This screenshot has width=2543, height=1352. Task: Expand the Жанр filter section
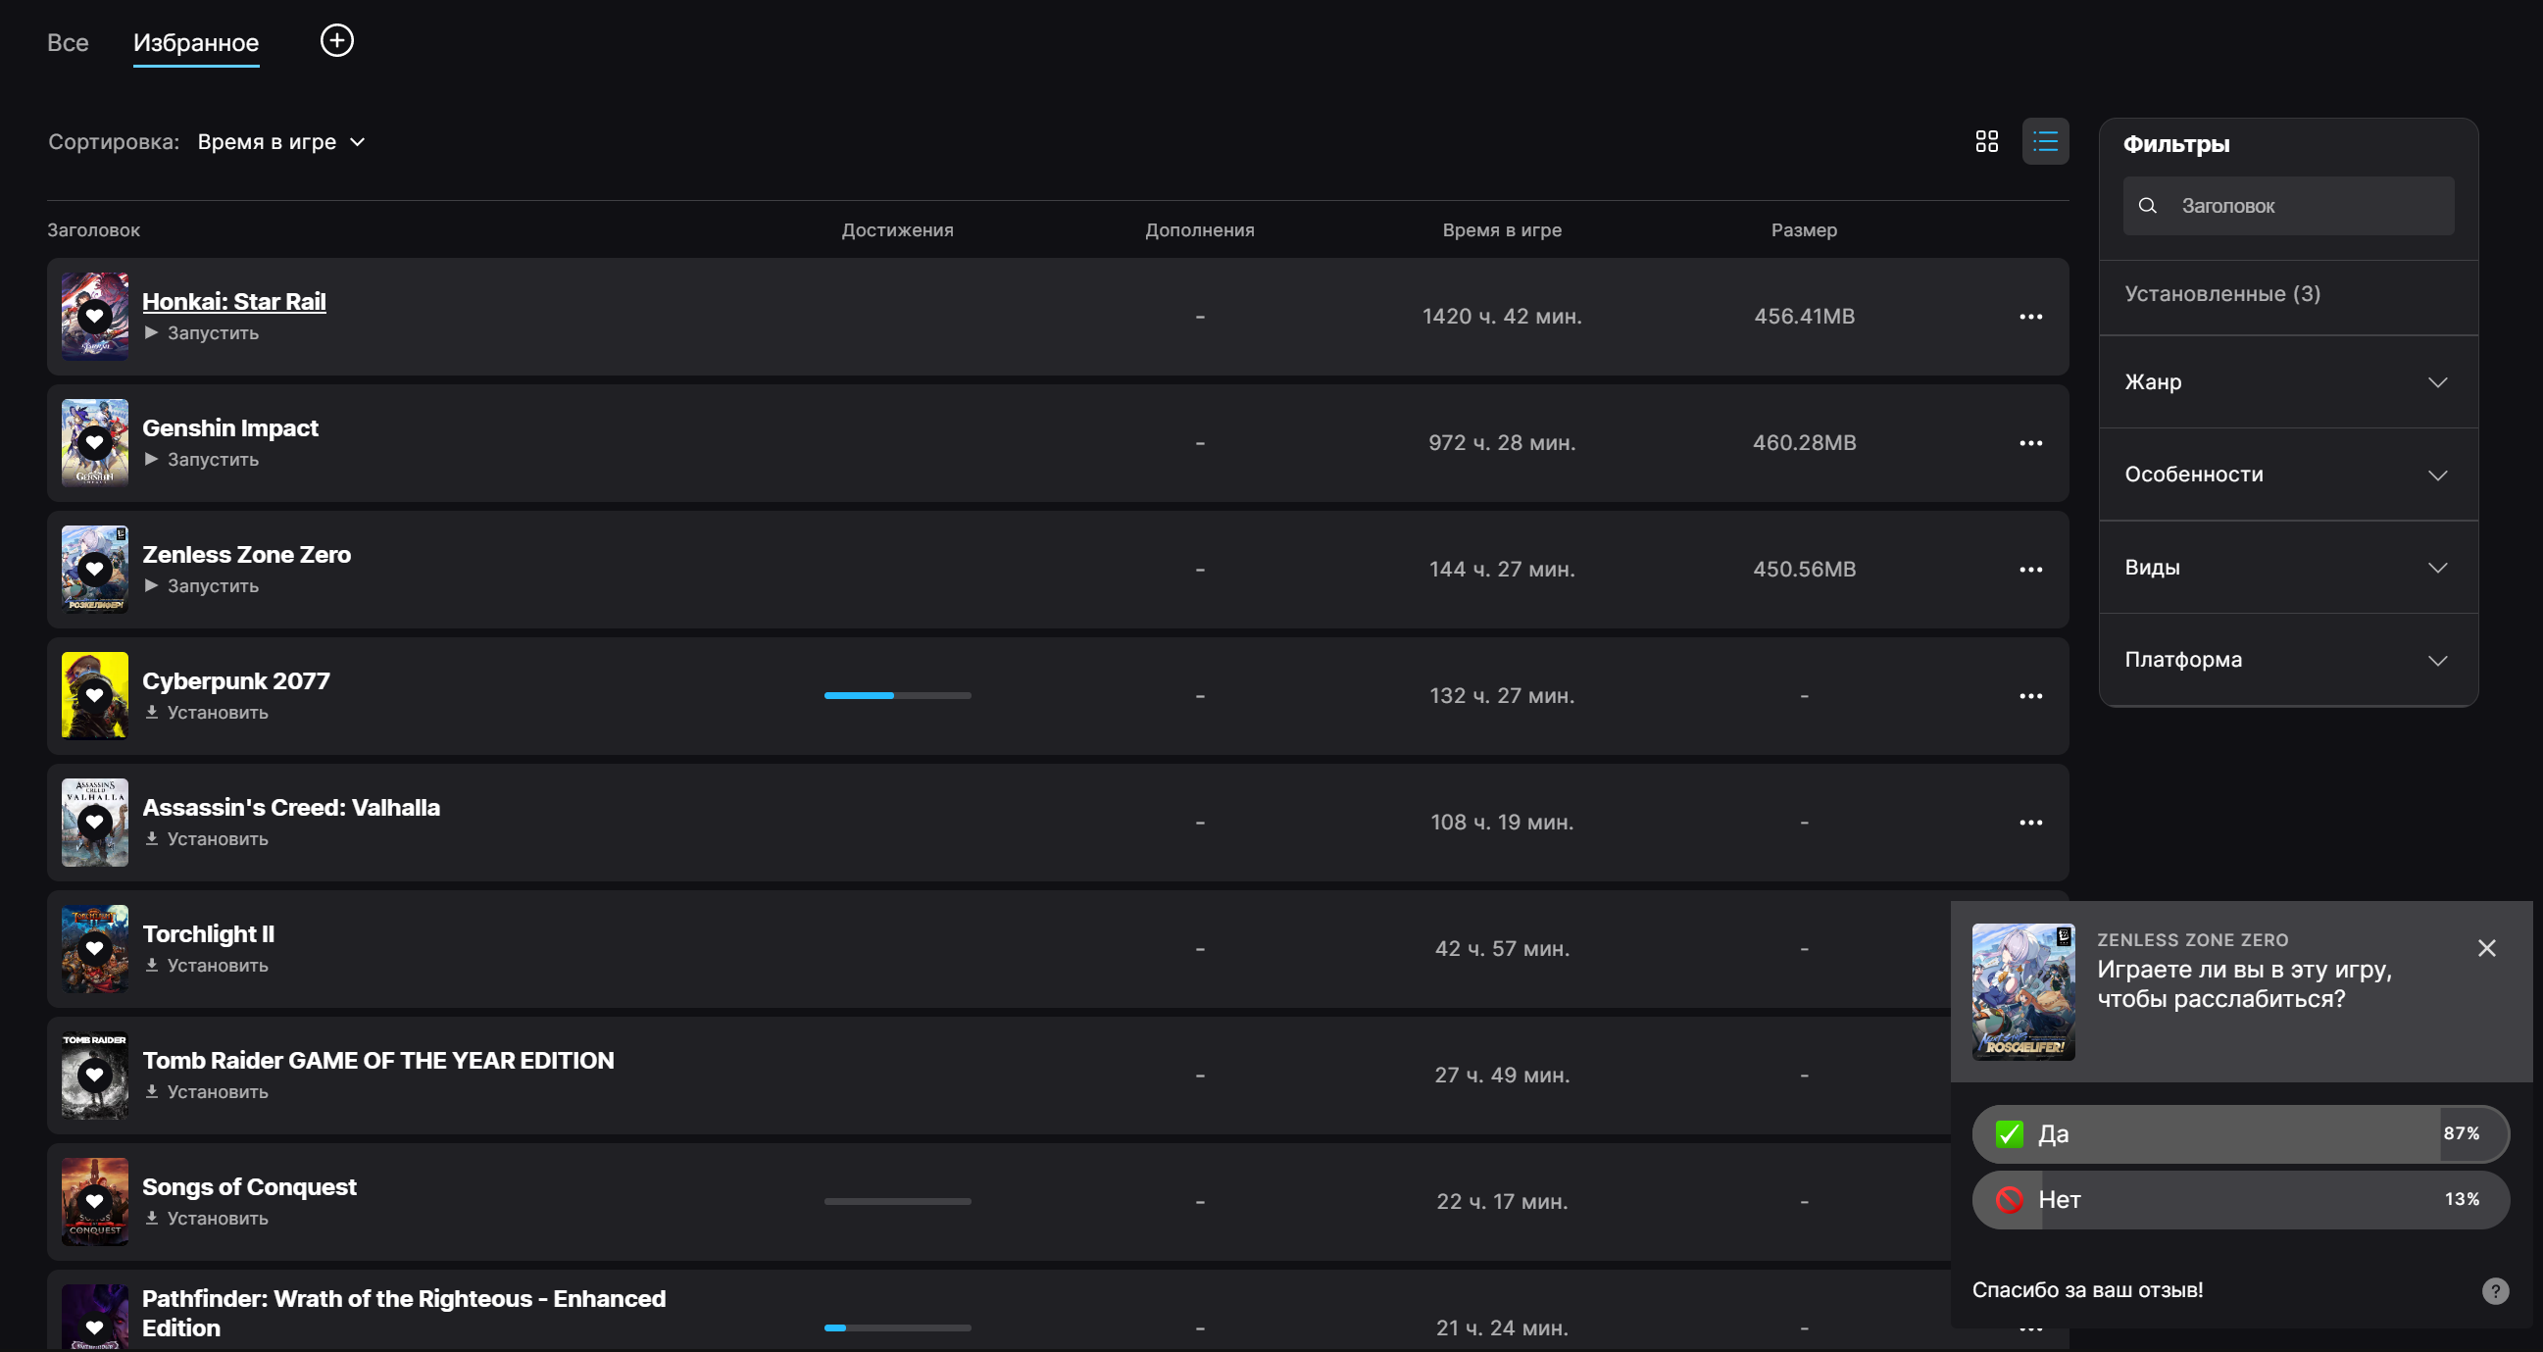coord(2287,382)
